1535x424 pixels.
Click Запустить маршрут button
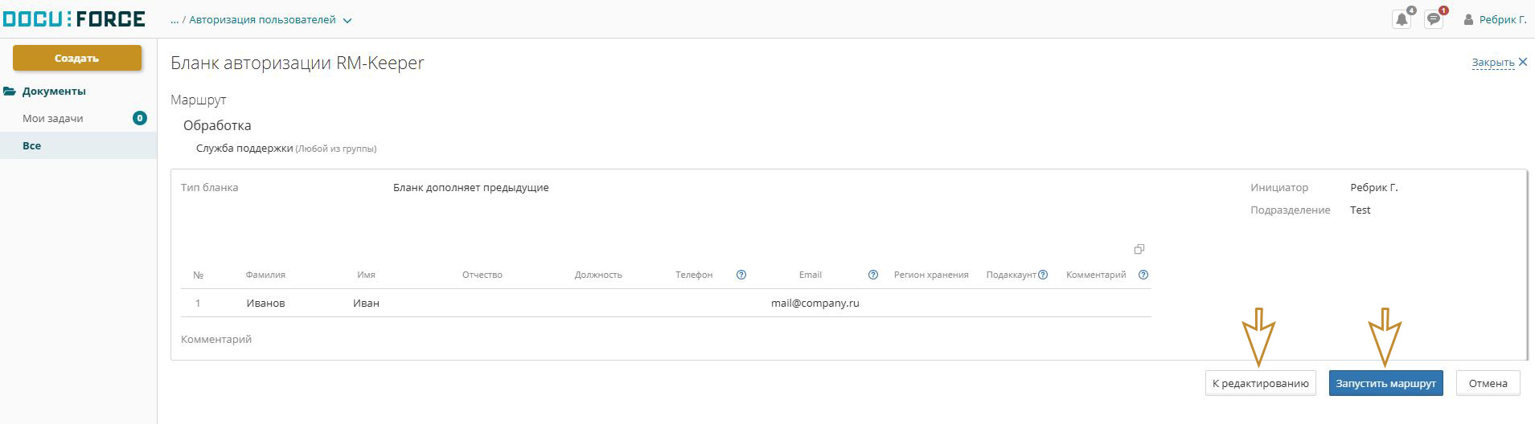point(1385,383)
